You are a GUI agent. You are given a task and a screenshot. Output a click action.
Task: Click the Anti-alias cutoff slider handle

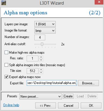(42, 44)
